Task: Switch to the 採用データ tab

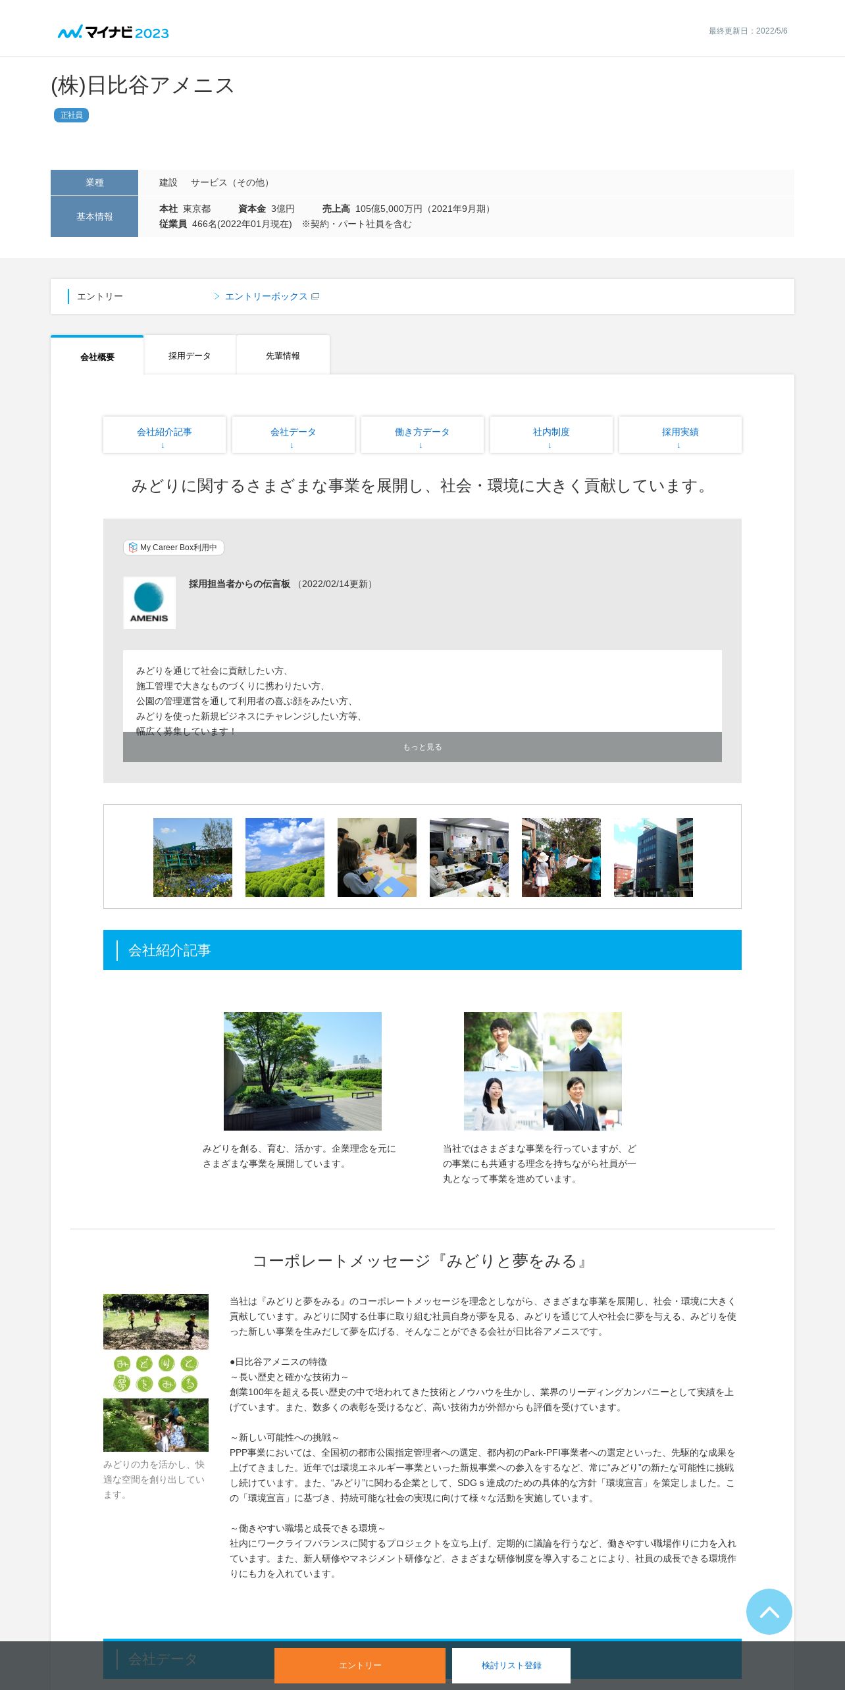Action: click(x=190, y=355)
